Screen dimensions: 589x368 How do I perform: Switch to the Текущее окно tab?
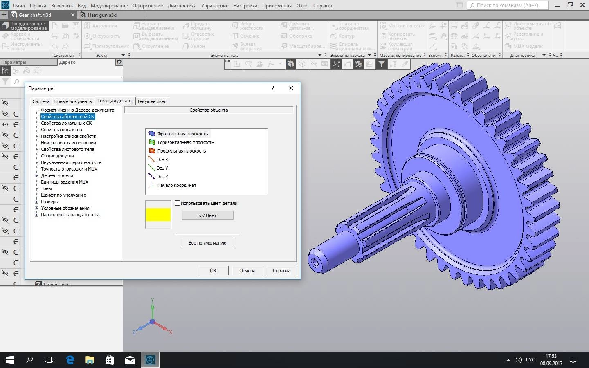pos(152,101)
